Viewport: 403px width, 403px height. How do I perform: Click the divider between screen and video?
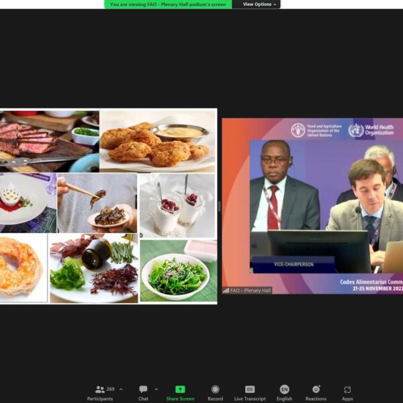pos(220,206)
